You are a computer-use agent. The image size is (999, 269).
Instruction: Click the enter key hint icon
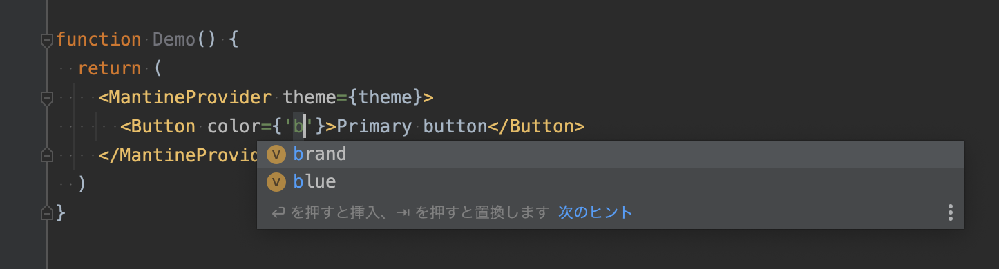click(x=278, y=212)
